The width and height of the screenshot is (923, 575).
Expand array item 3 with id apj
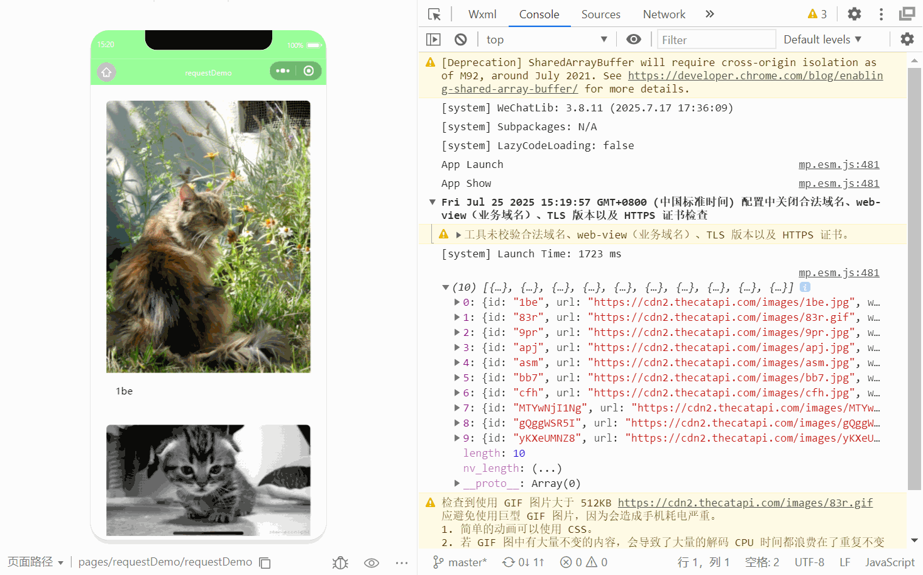coord(457,347)
